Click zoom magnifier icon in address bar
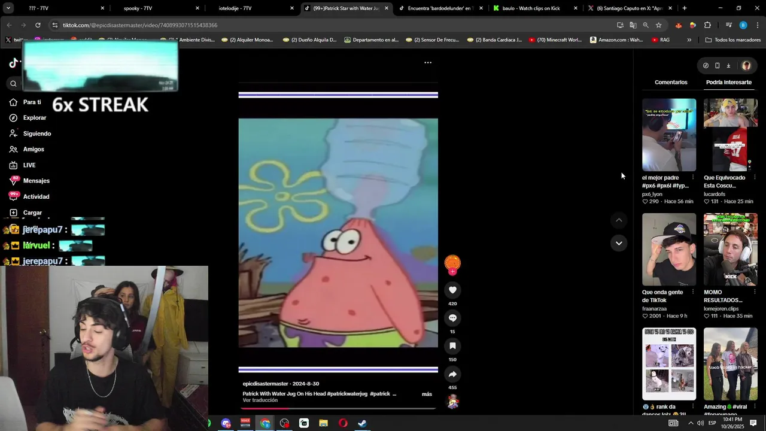 click(x=646, y=25)
